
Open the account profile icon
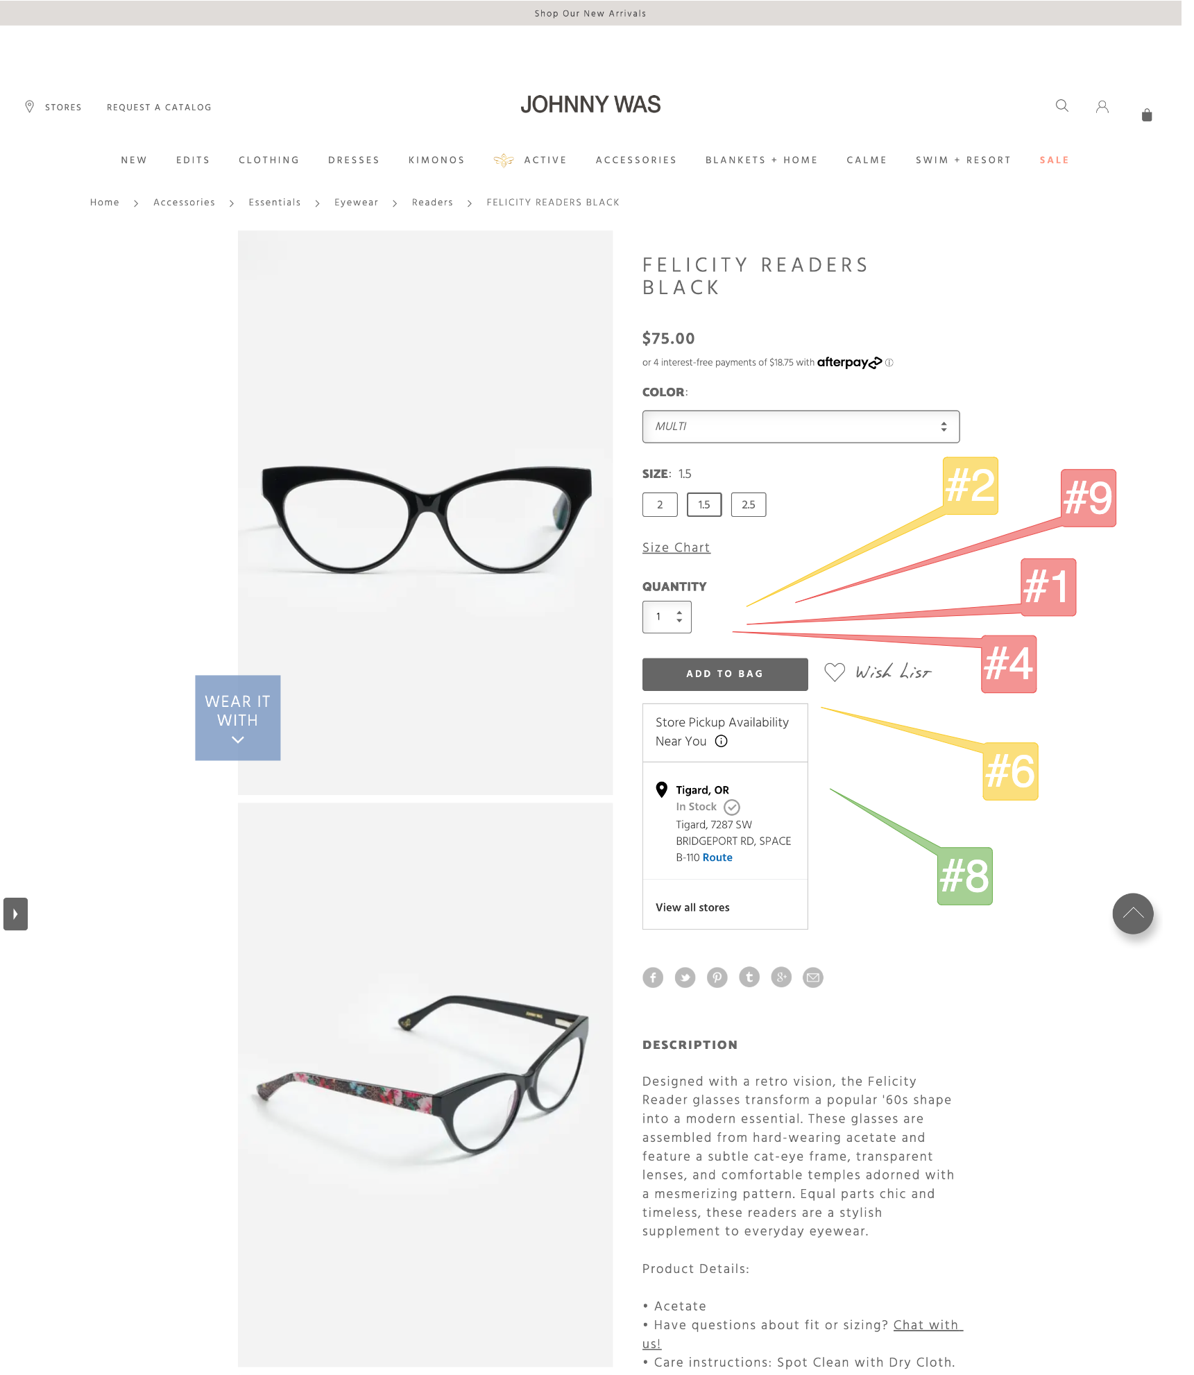(1102, 106)
